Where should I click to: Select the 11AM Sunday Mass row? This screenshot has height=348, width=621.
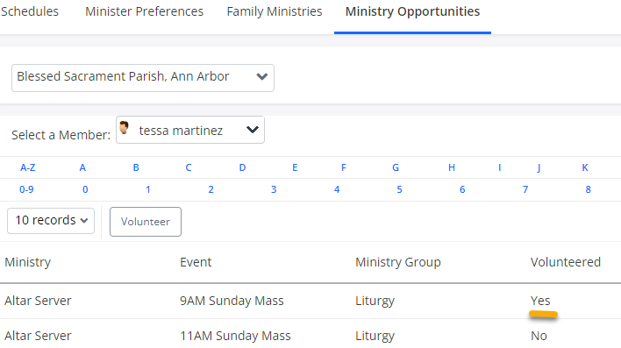pos(310,334)
